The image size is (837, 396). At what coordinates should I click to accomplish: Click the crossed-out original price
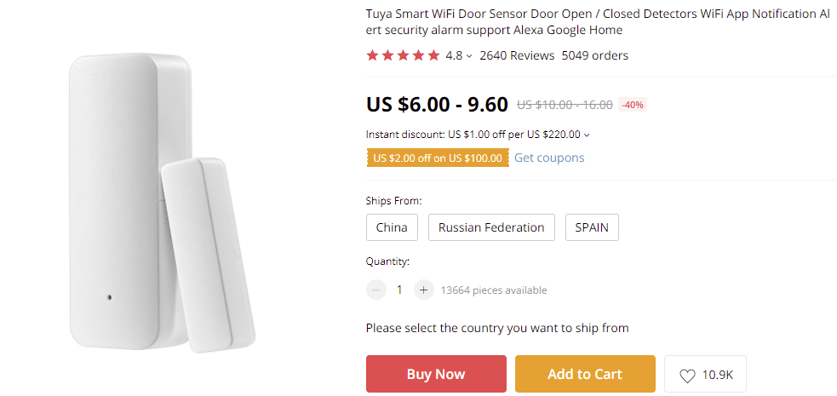click(x=565, y=105)
